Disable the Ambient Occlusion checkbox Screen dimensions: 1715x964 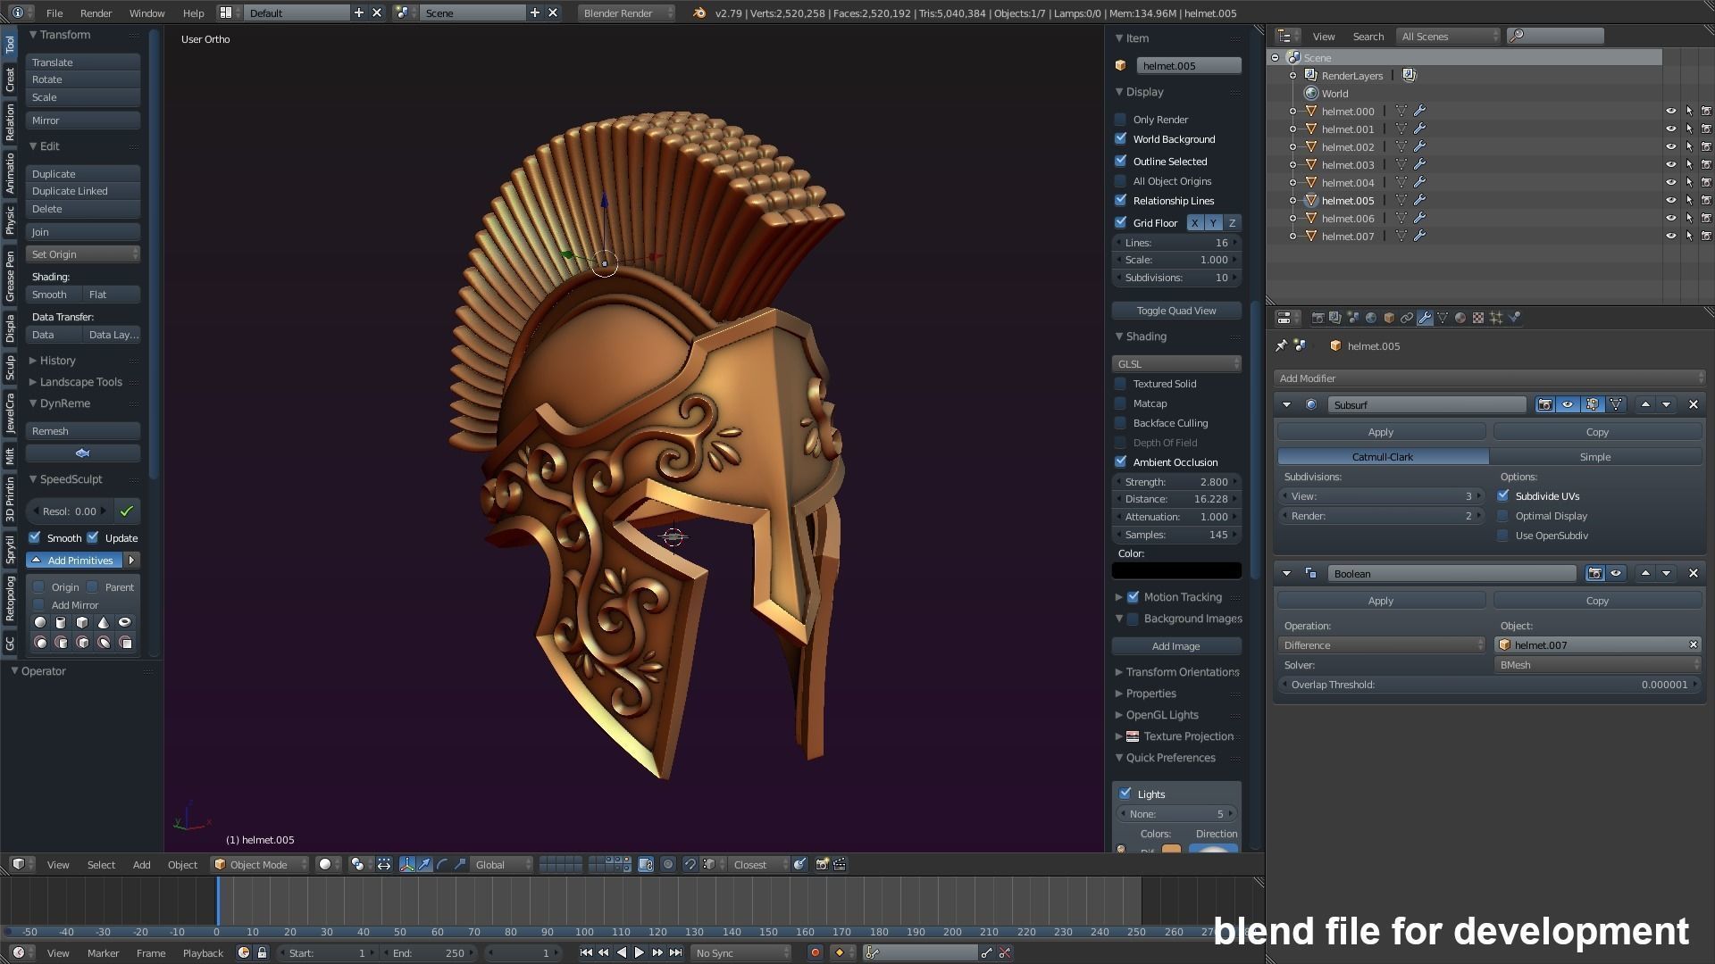click(1120, 461)
